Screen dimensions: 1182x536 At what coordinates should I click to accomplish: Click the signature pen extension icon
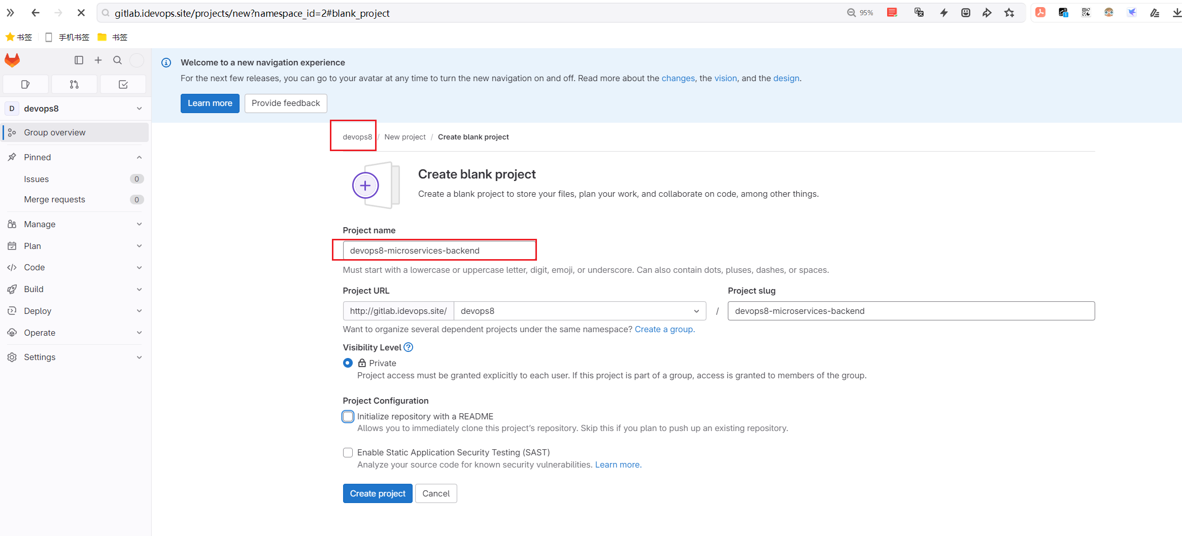pos(1155,13)
